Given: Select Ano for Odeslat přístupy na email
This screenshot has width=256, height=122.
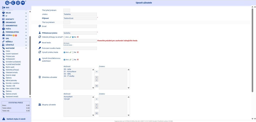Looking at the screenshot, I should pos(64,37).
